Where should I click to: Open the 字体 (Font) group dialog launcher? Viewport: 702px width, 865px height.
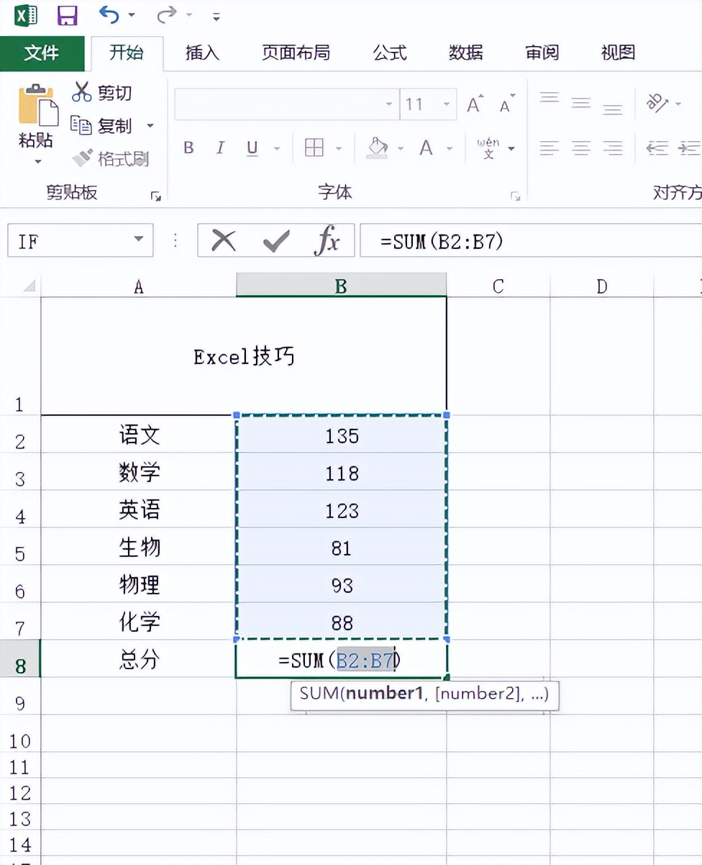(x=515, y=194)
